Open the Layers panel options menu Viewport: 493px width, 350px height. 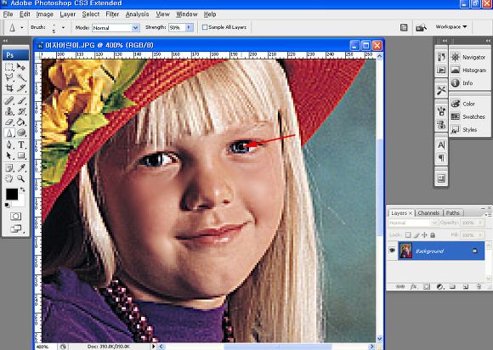[488, 214]
